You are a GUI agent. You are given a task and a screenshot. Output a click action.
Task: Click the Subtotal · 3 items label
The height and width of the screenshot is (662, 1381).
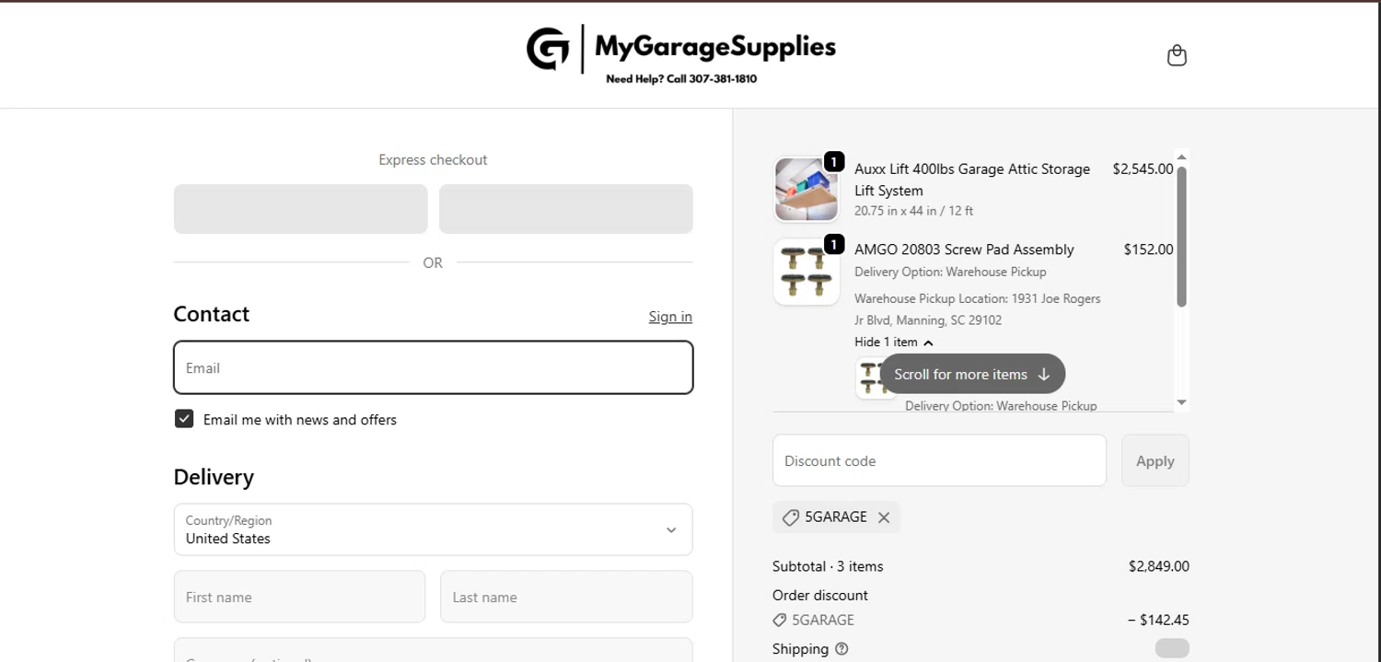coord(828,566)
